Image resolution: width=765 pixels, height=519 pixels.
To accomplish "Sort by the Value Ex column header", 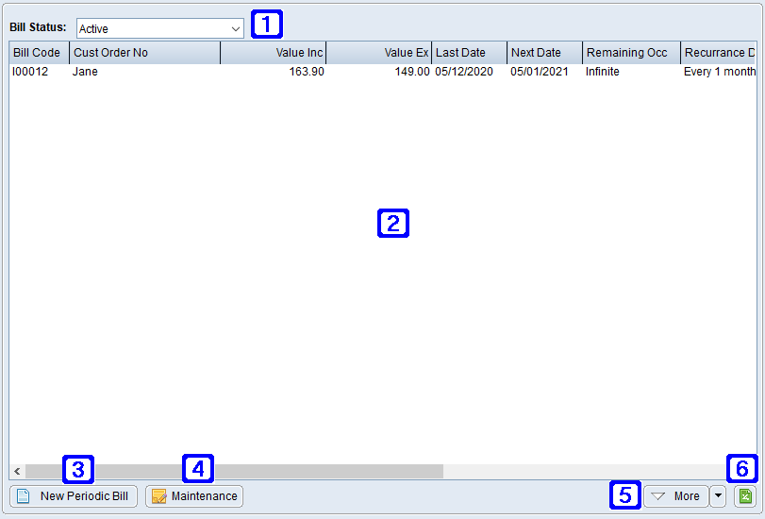I will tap(379, 53).
